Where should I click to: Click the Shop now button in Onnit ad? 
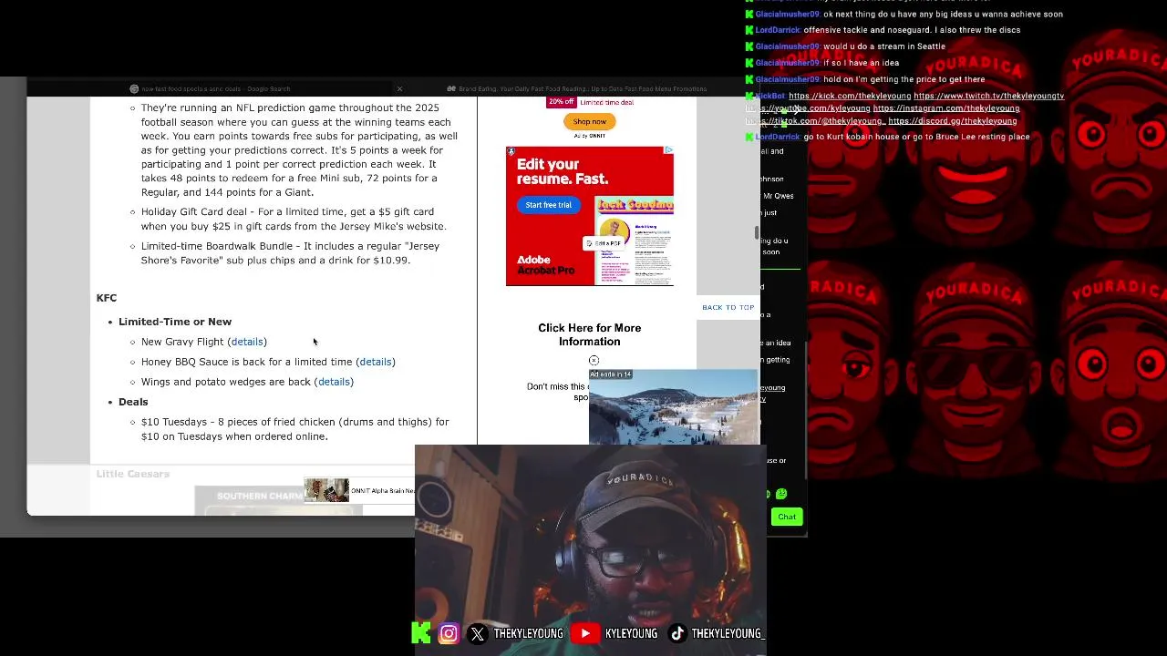pos(589,121)
